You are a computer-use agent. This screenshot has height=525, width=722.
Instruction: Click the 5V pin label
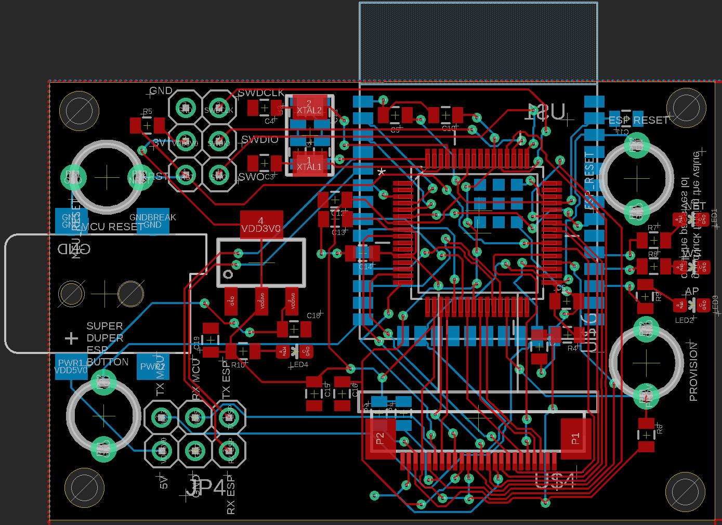(x=164, y=482)
